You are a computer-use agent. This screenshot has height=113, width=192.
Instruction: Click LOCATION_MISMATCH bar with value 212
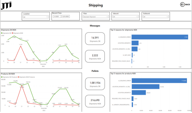[135, 43]
